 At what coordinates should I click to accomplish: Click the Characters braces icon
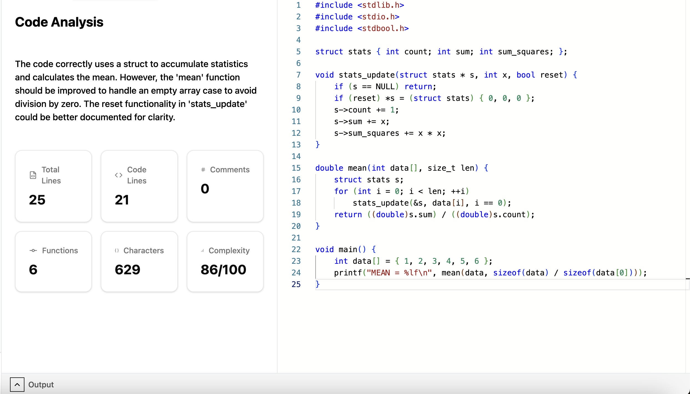[117, 250]
